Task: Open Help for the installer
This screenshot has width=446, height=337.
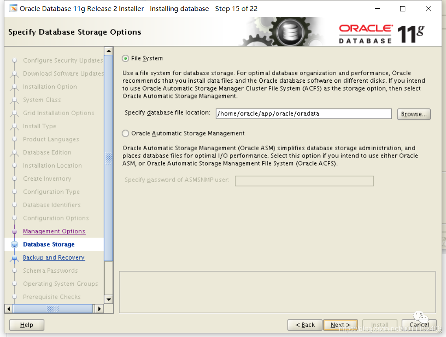Action: tap(27, 325)
